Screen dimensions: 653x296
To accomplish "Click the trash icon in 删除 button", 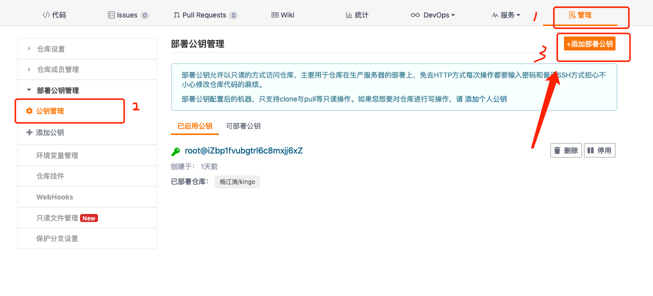I will click(557, 150).
